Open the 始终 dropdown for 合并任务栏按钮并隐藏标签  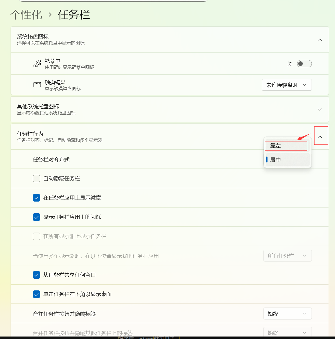click(x=287, y=313)
